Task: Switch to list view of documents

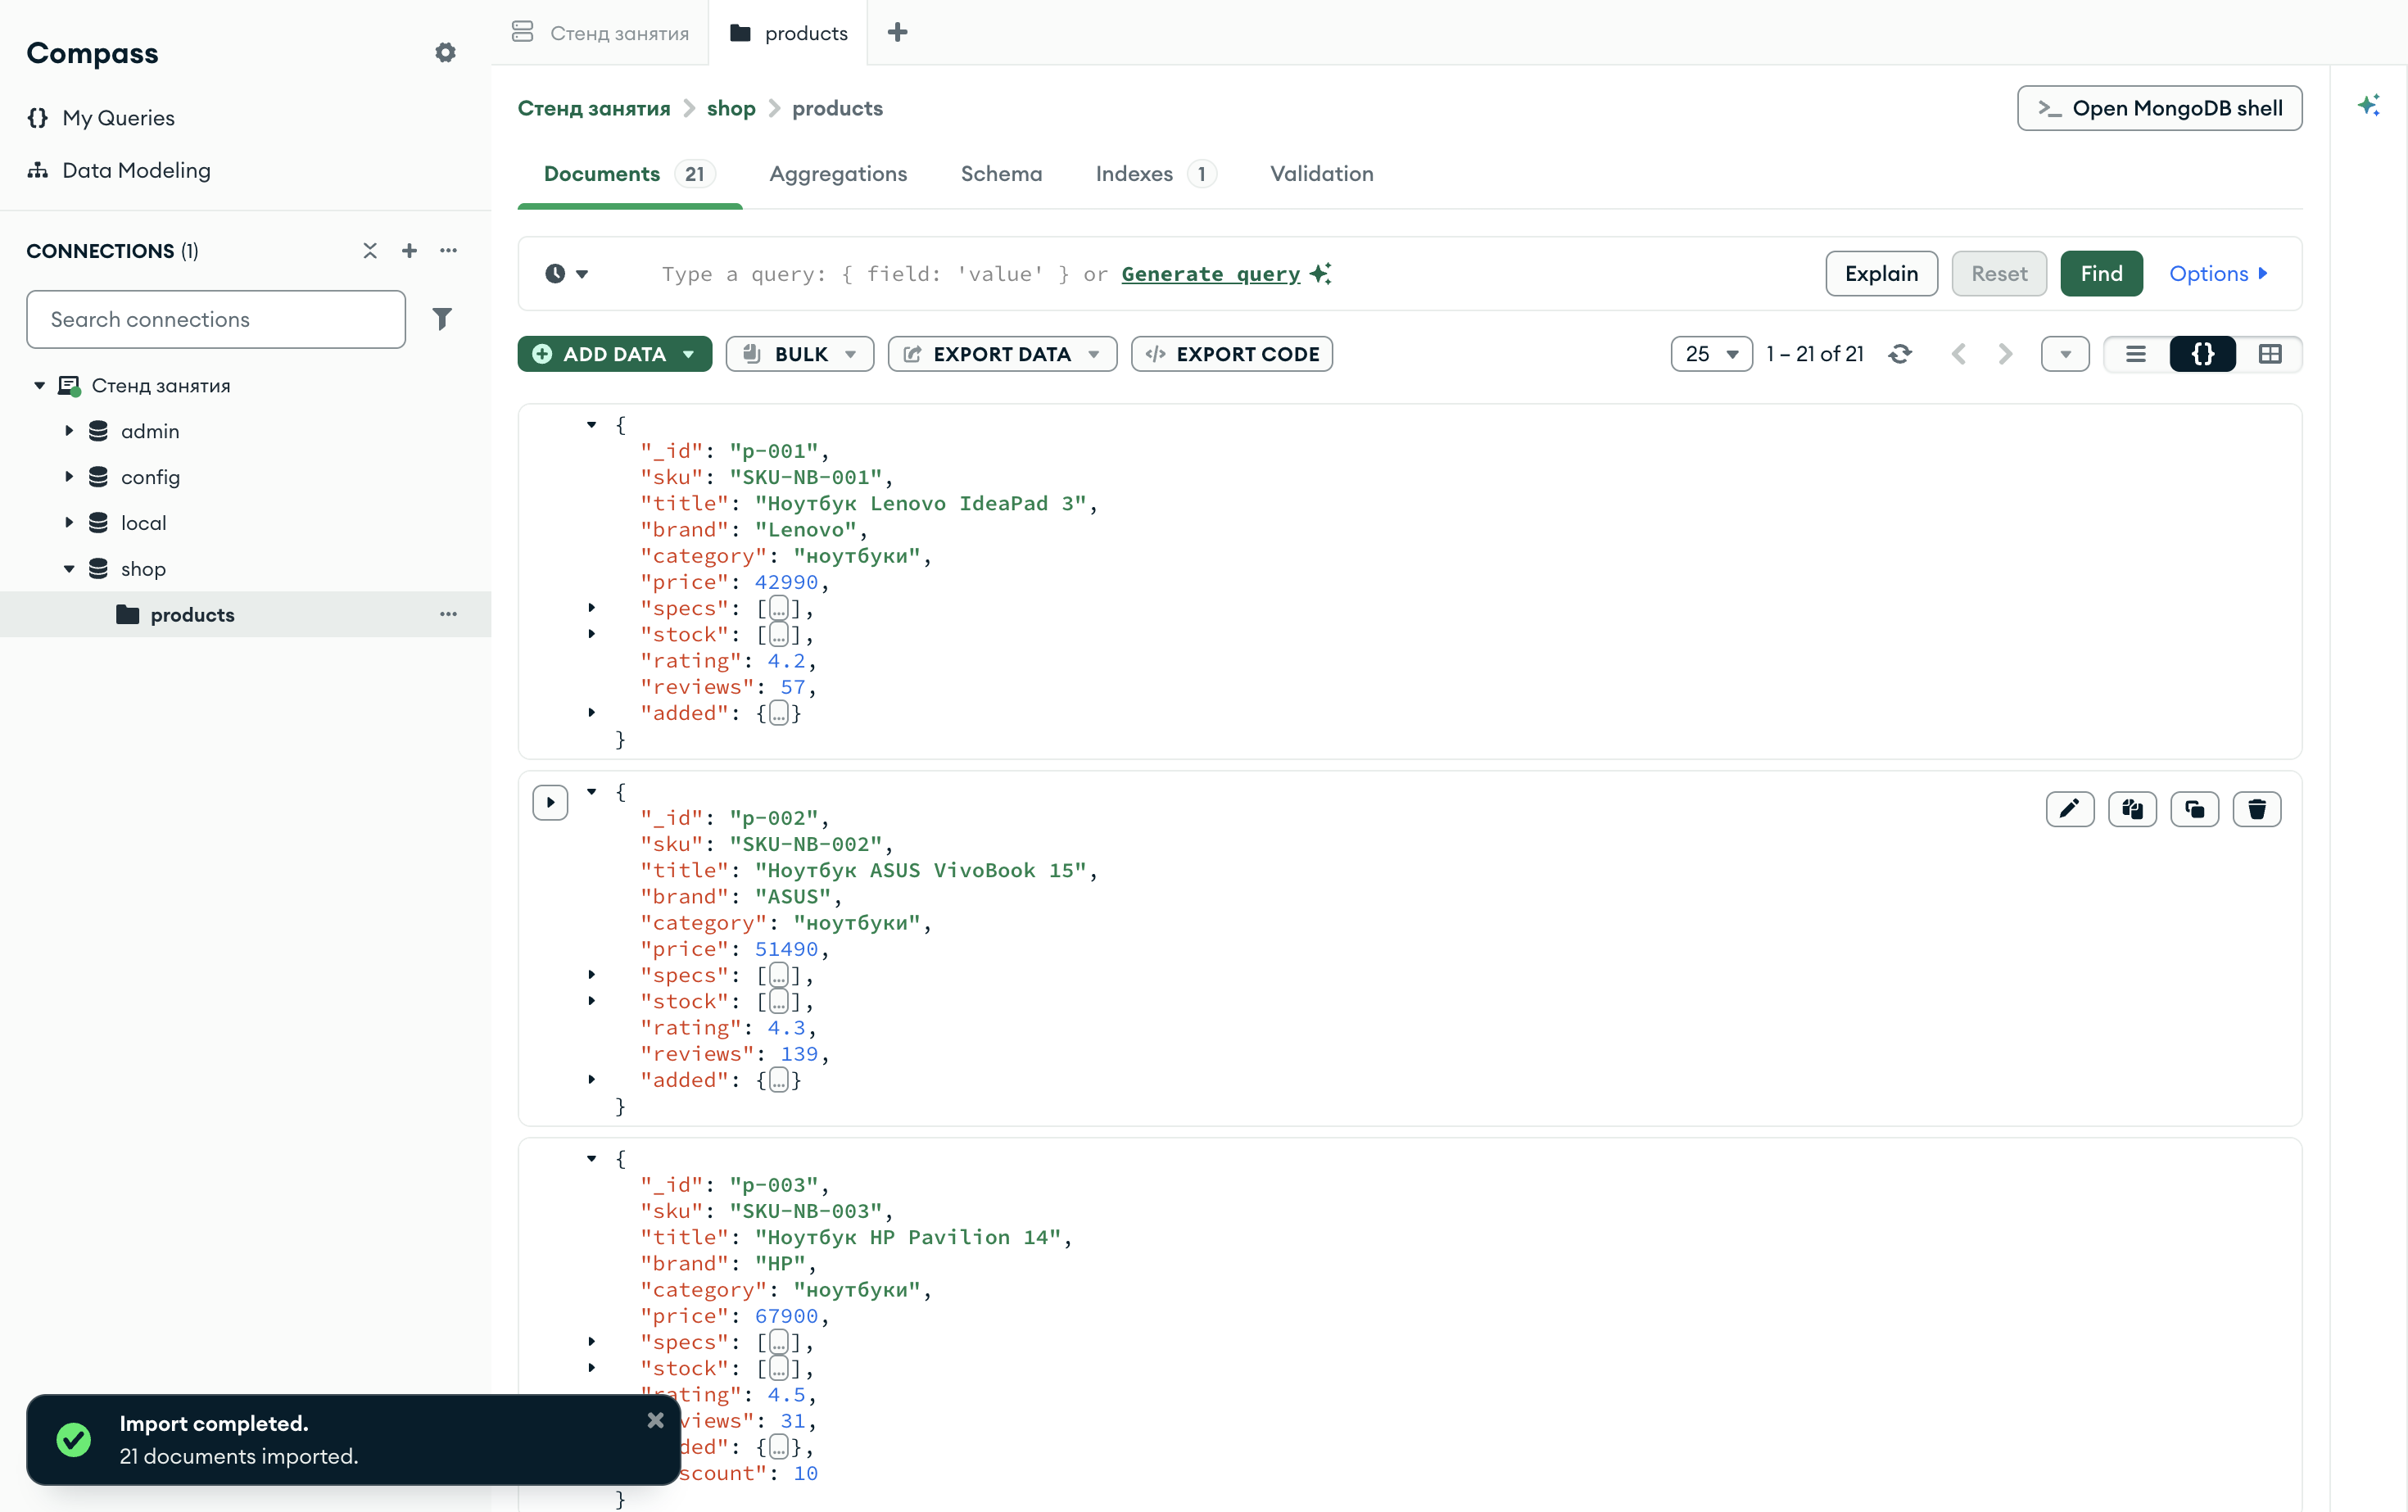Action: pyautogui.click(x=2136, y=354)
